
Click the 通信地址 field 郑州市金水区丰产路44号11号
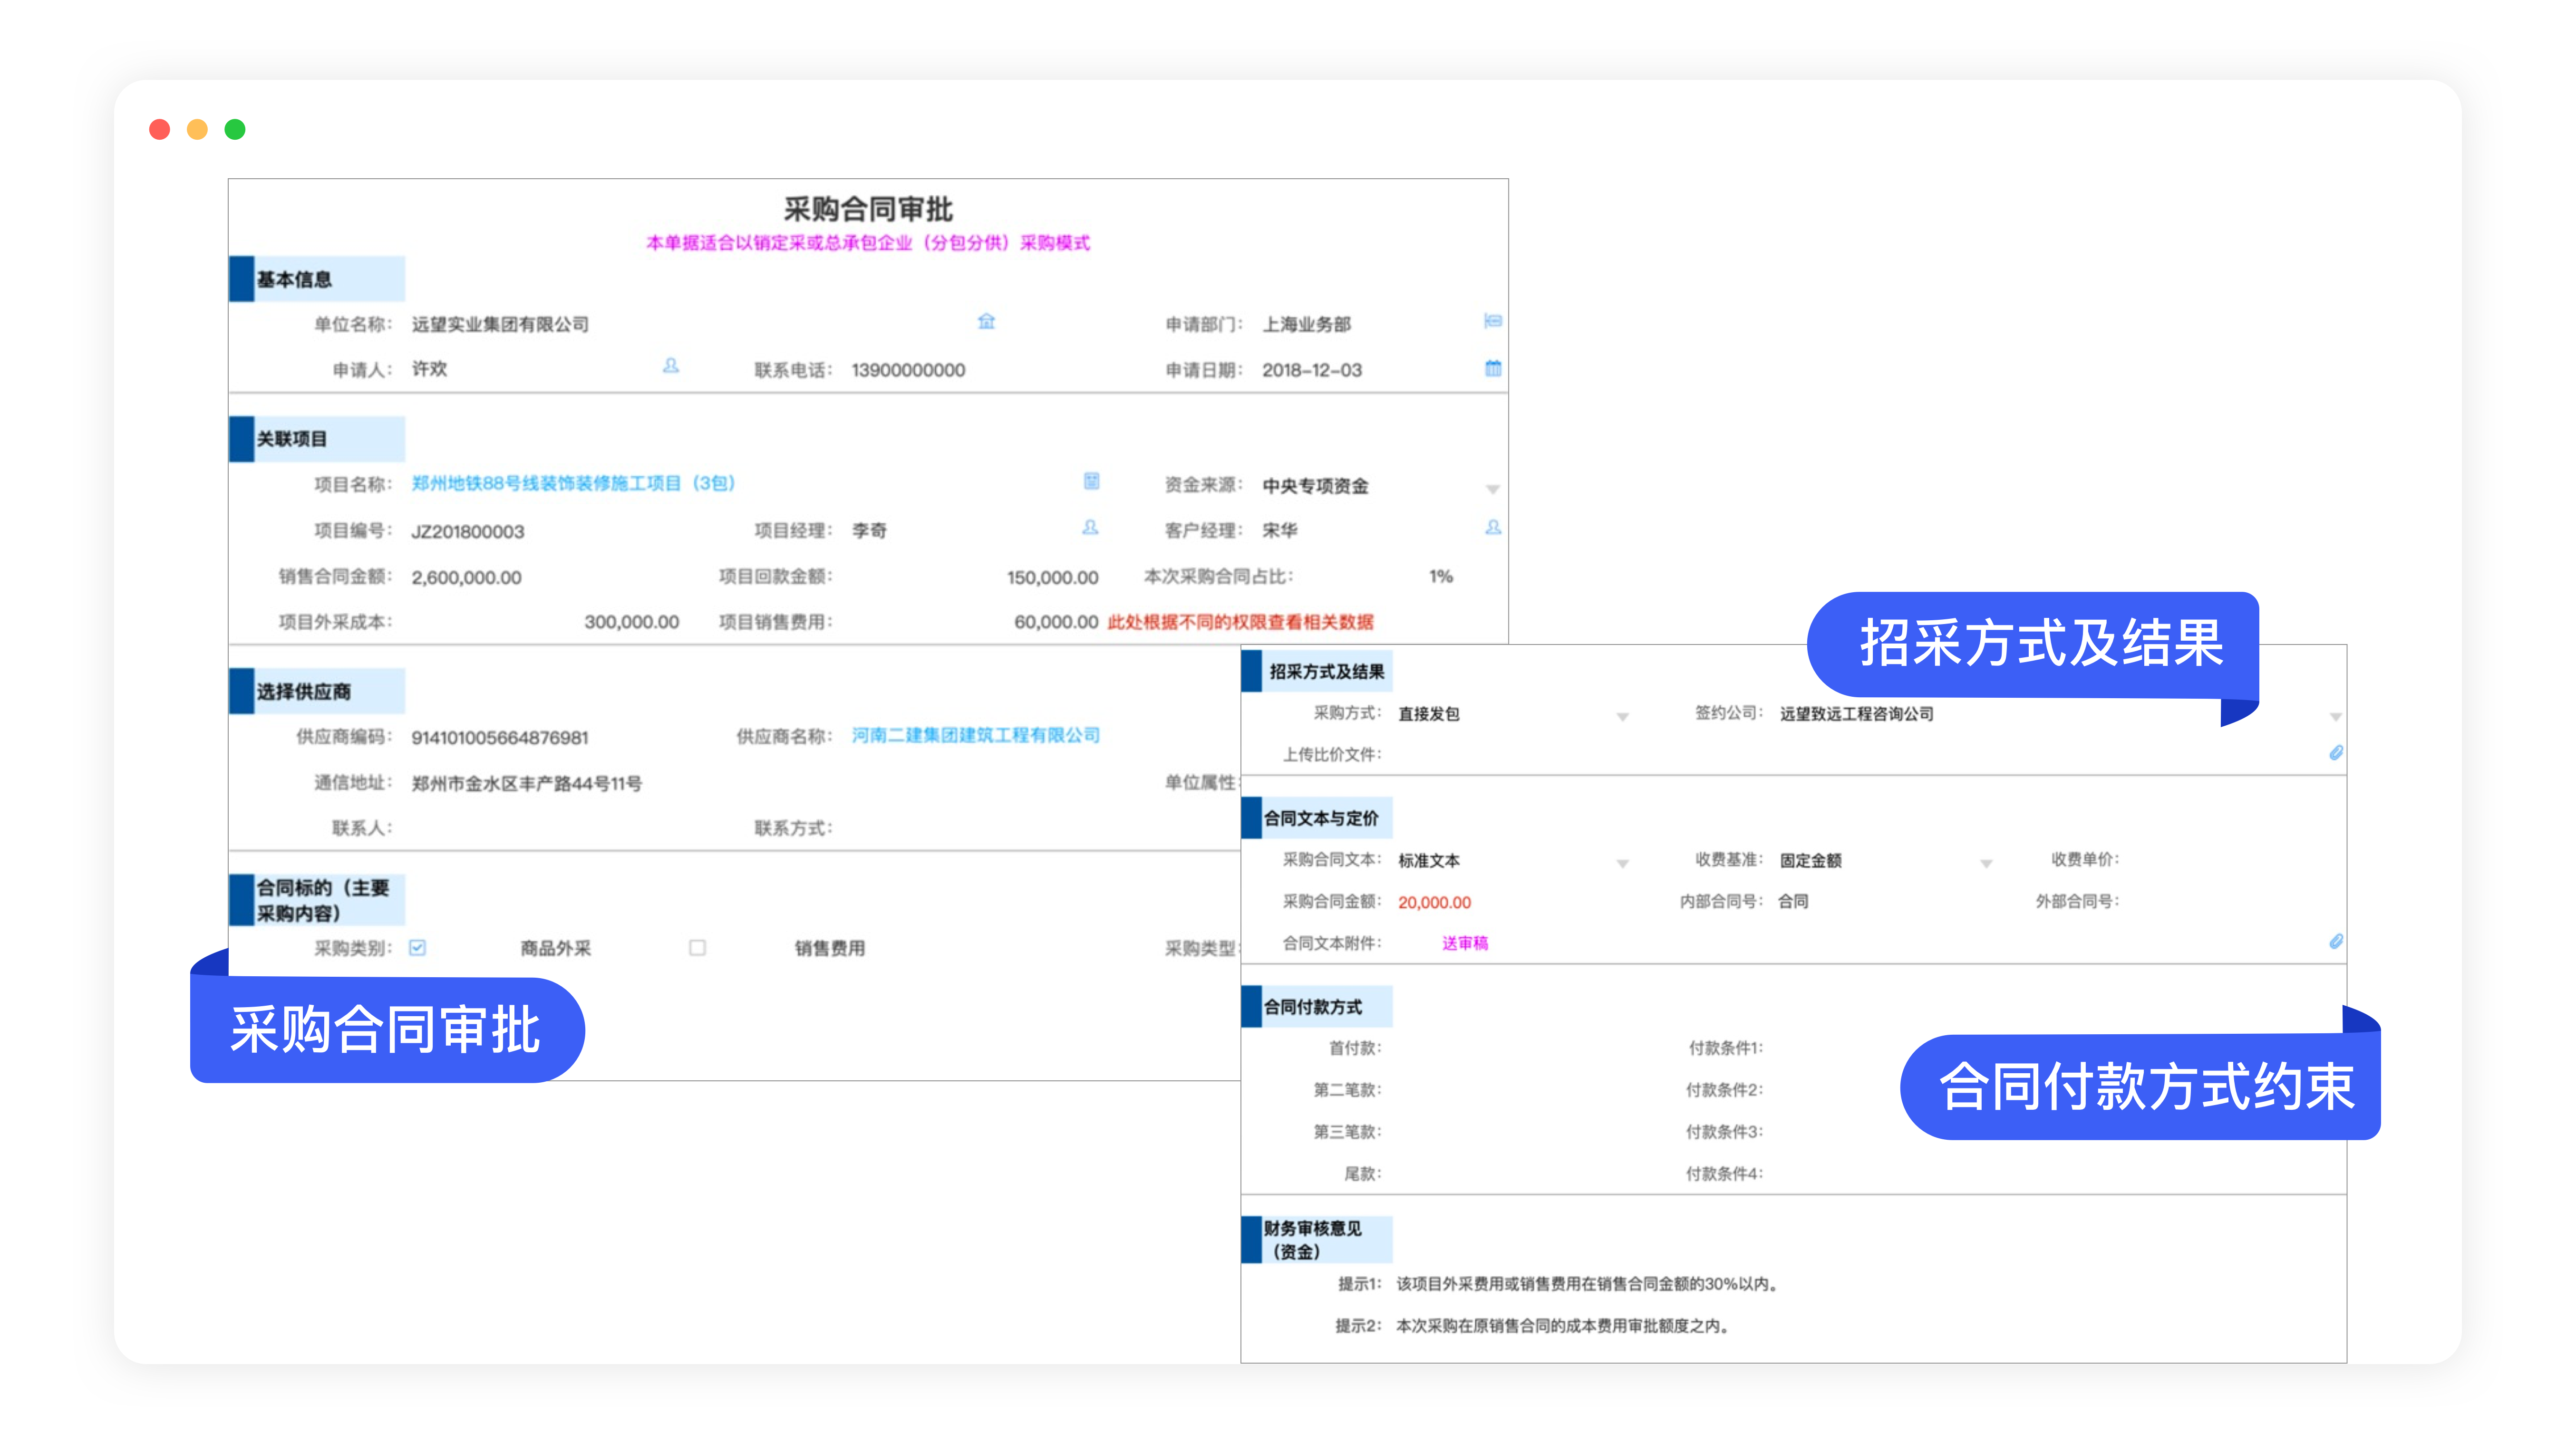click(x=526, y=783)
